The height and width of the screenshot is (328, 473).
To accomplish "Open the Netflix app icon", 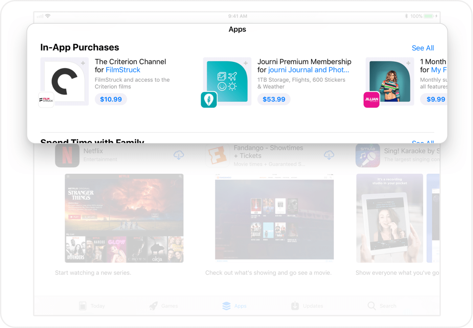I will tap(67, 155).
